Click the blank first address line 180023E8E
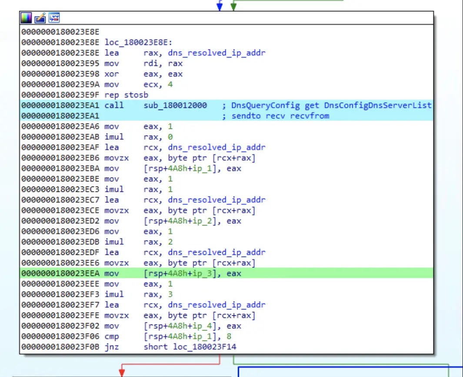463x377 pixels. [x=60, y=32]
